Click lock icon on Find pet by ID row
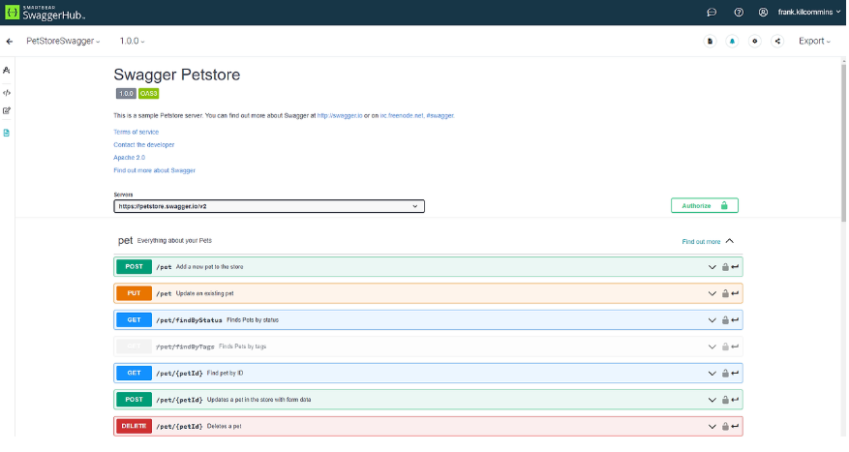This screenshot has height=452, width=849. pos(725,373)
